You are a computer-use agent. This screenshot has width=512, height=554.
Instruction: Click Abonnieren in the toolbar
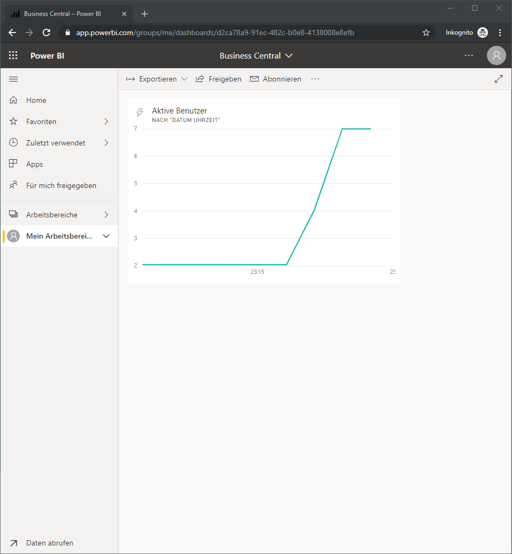pos(276,79)
